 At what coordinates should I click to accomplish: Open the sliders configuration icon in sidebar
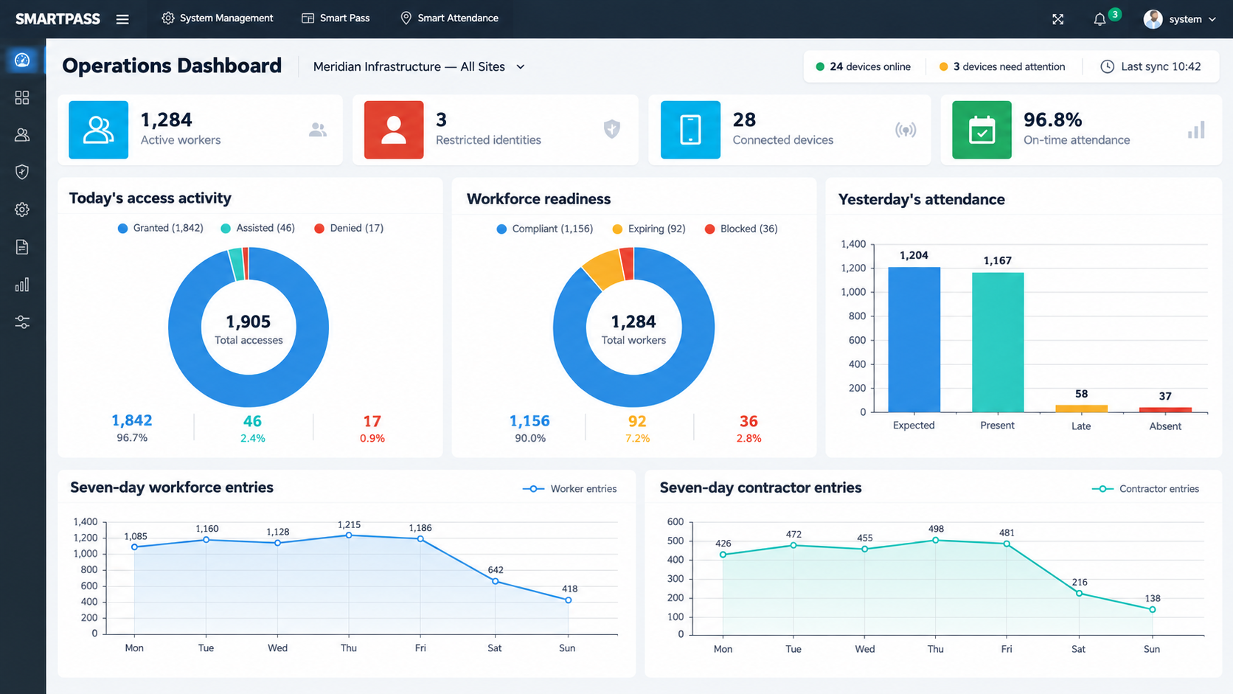[22, 322]
